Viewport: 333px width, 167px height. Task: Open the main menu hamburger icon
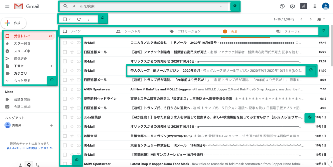(7, 6)
